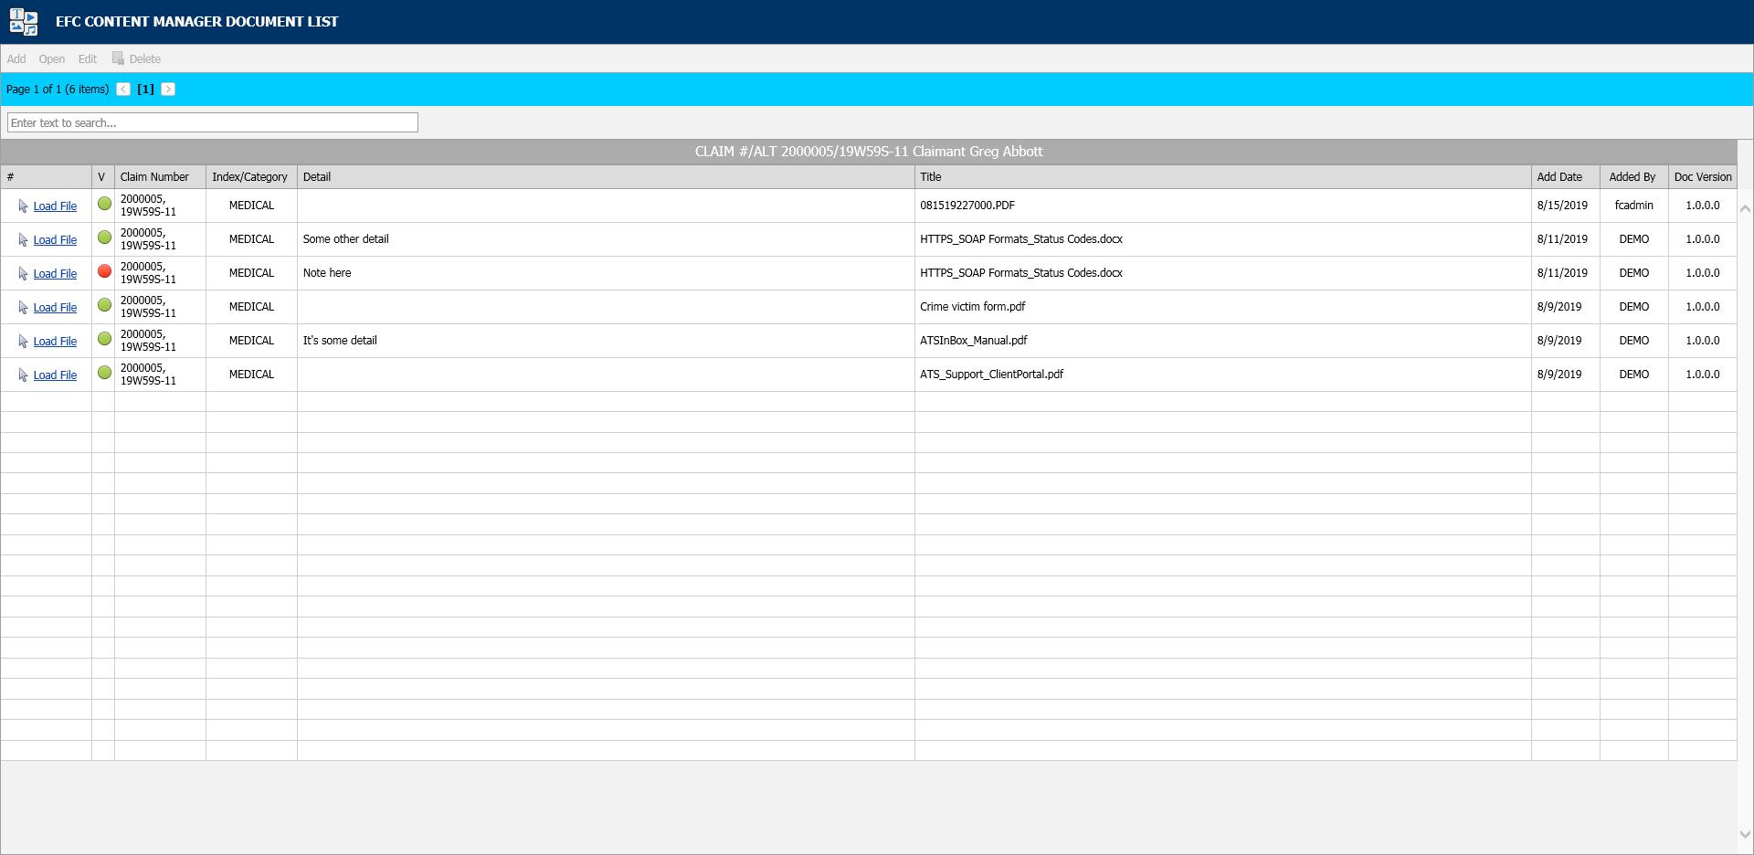Click green status dot for 081519227000.PDF row
Screen dimensions: 1754x855
(104, 204)
